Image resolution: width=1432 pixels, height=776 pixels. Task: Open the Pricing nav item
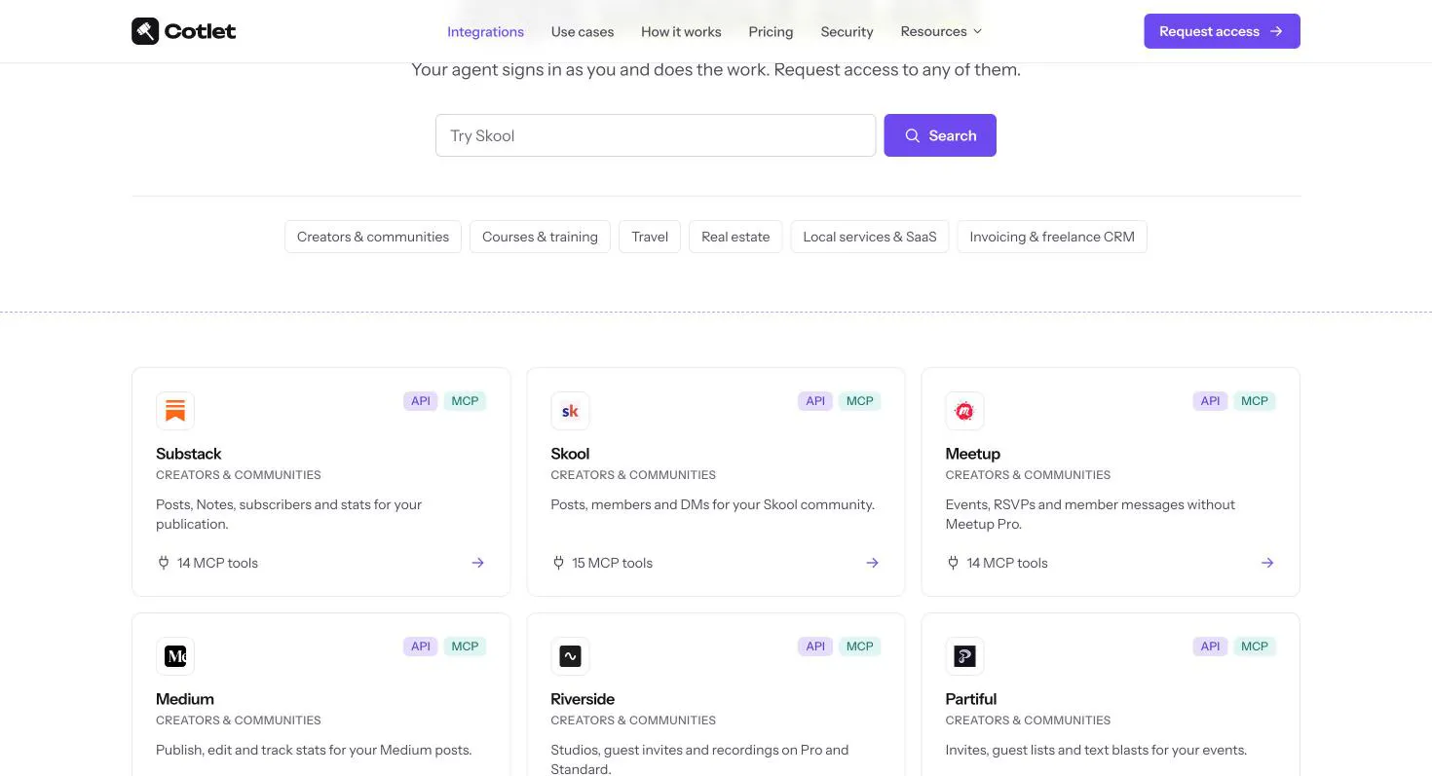tap(771, 31)
